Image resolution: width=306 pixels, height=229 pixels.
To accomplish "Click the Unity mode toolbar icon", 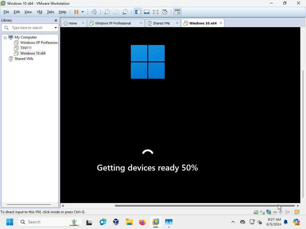I will point(165,12).
